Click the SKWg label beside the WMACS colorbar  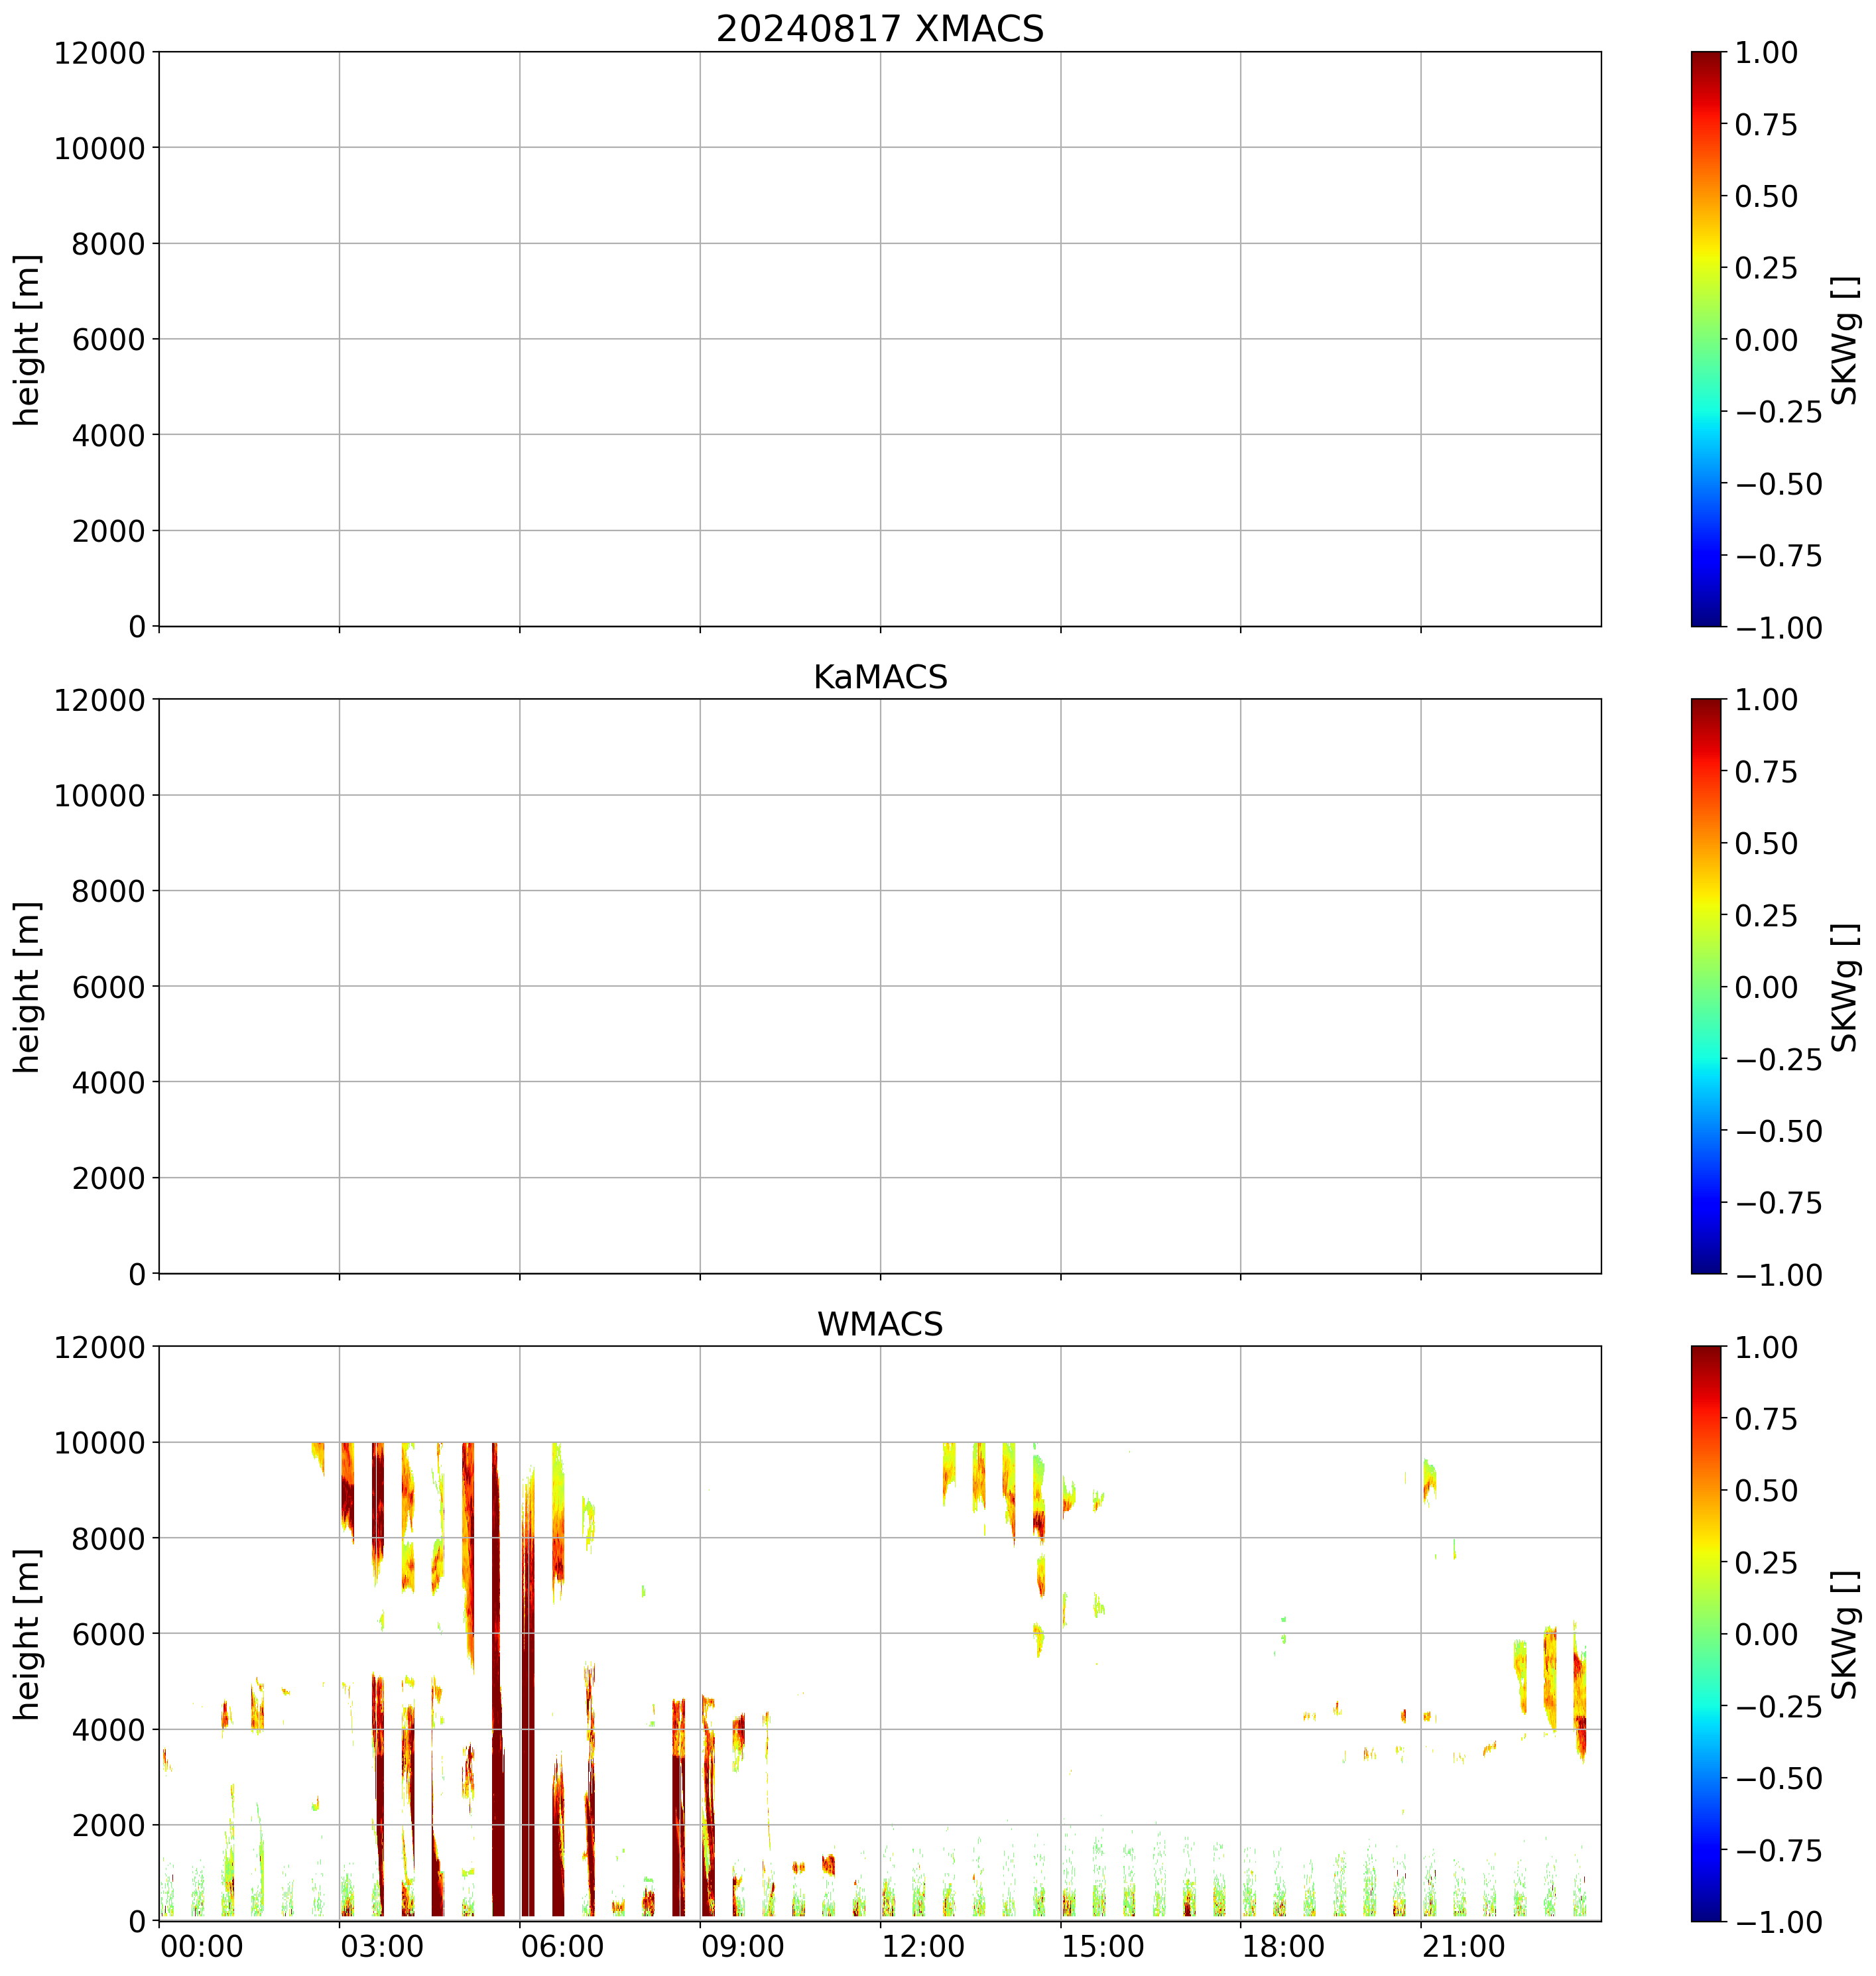(x=1845, y=1634)
